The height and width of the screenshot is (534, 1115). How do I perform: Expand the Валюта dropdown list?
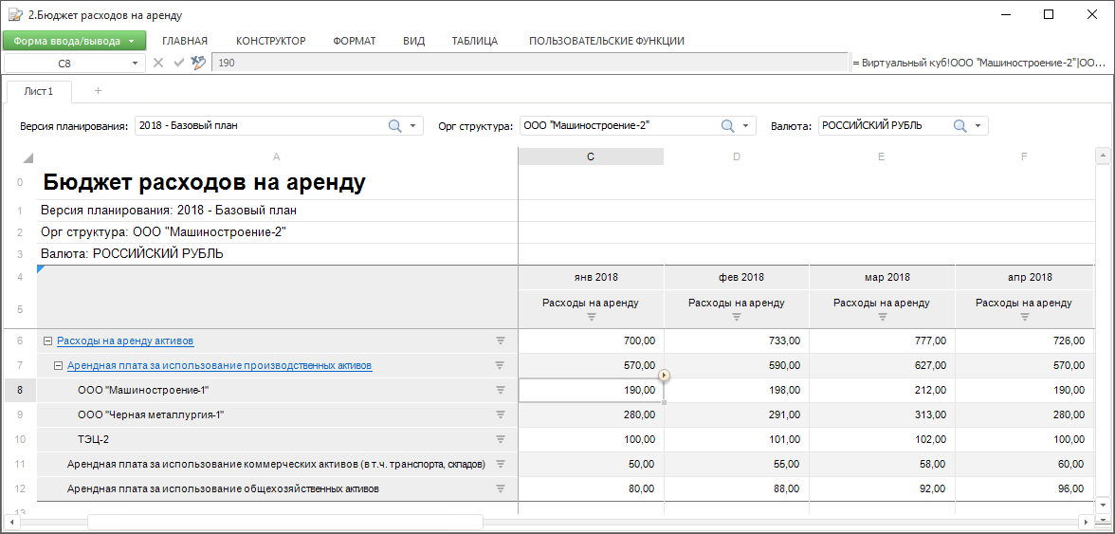click(978, 126)
